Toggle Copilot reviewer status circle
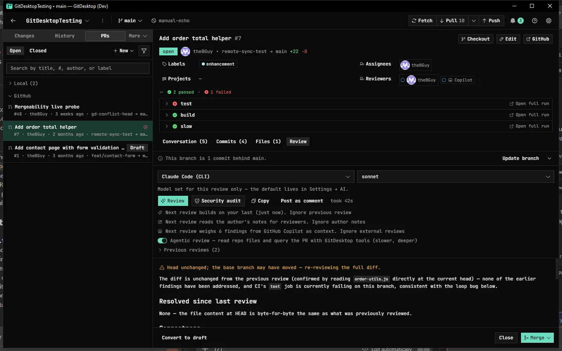Screen dimensions: 562x351 point(444,80)
